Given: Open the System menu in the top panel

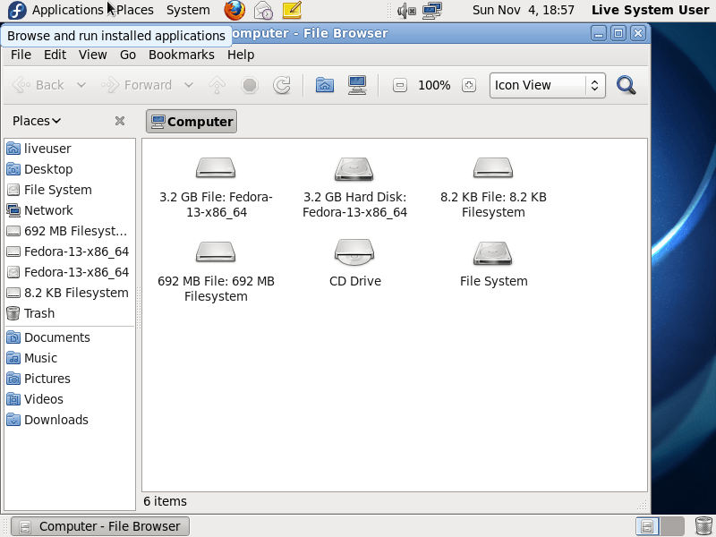Looking at the screenshot, I should coord(188,10).
